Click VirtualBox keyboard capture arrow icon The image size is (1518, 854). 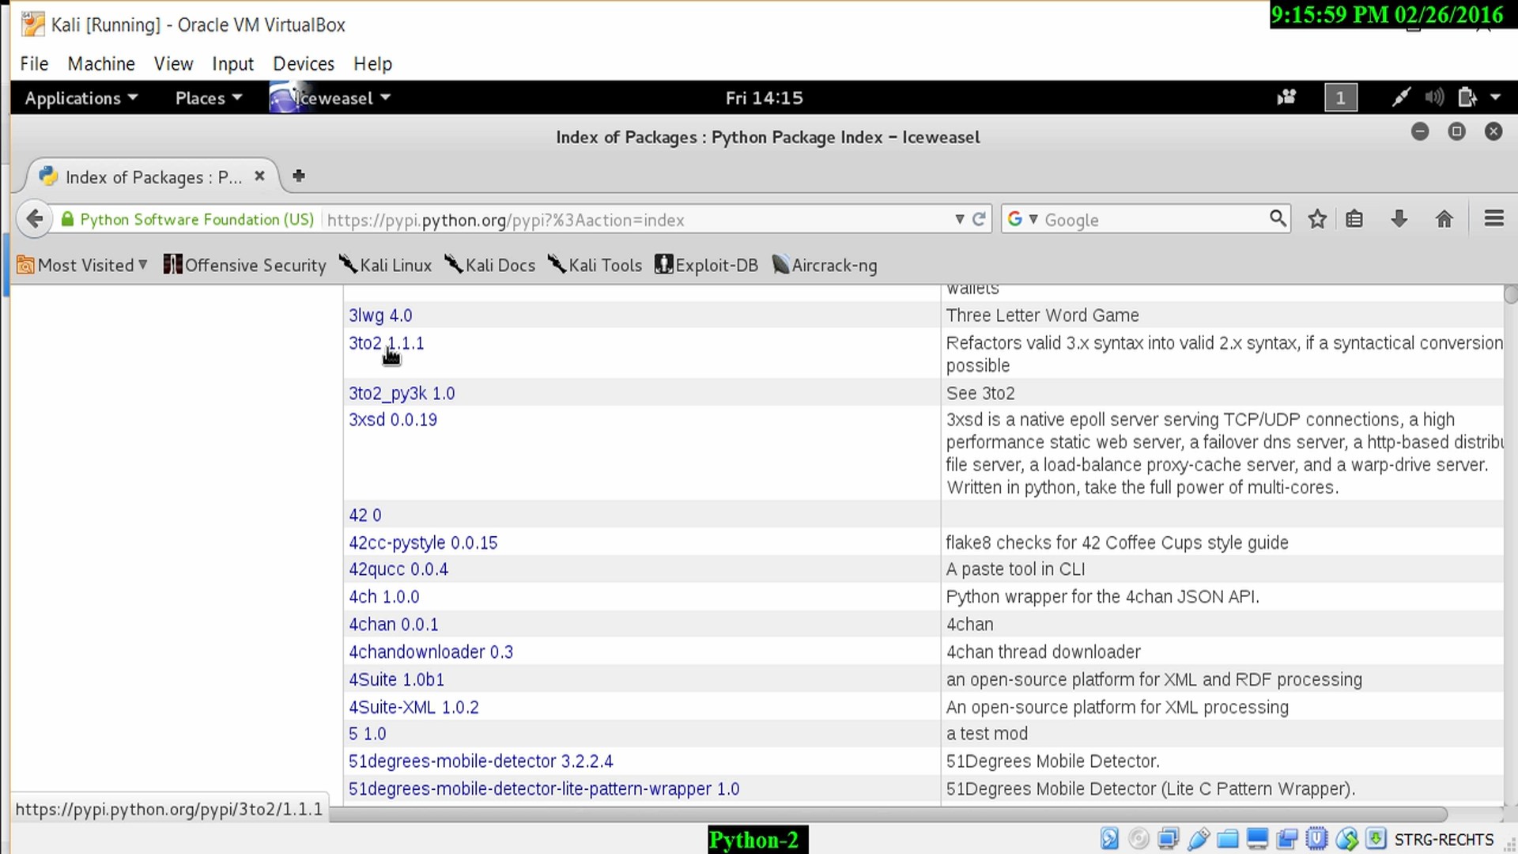tap(1376, 839)
